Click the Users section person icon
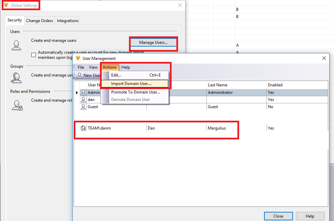334x221 pixels. point(16,45)
